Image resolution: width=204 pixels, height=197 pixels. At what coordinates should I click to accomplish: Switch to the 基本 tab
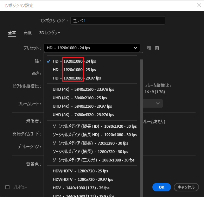pos(12,33)
